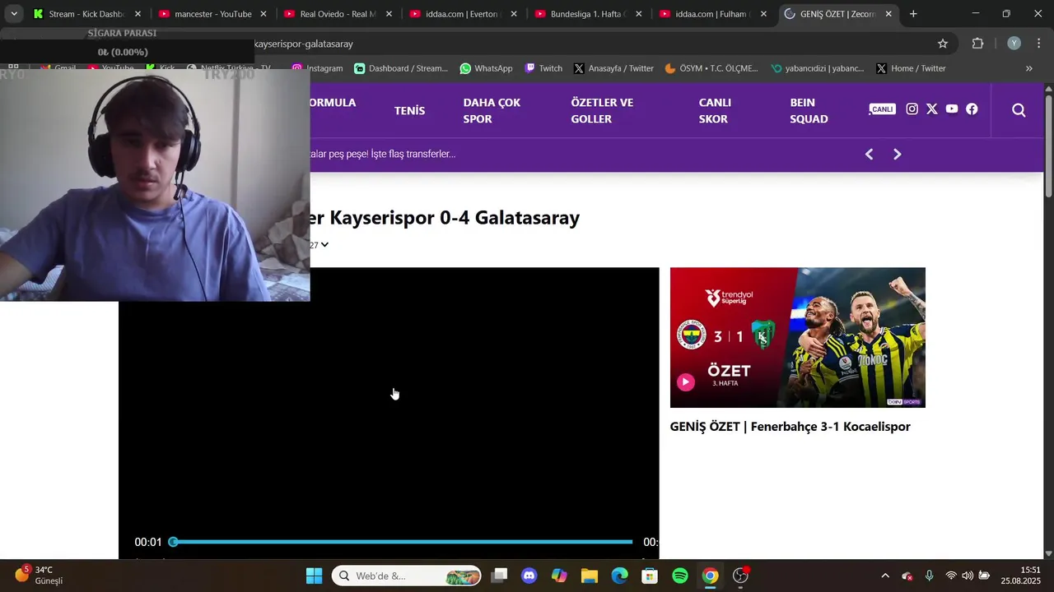Open Task View on the taskbar
Image resolution: width=1054 pixels, height=592 pixels.
[499, 576]
